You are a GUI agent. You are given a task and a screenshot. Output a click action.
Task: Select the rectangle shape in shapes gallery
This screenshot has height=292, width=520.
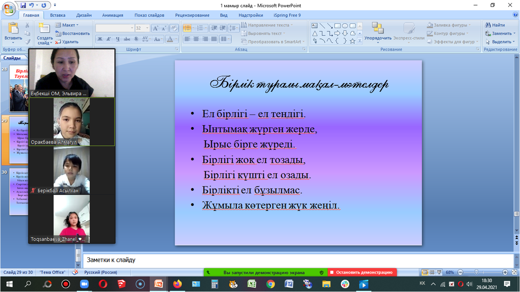point(337,26)
